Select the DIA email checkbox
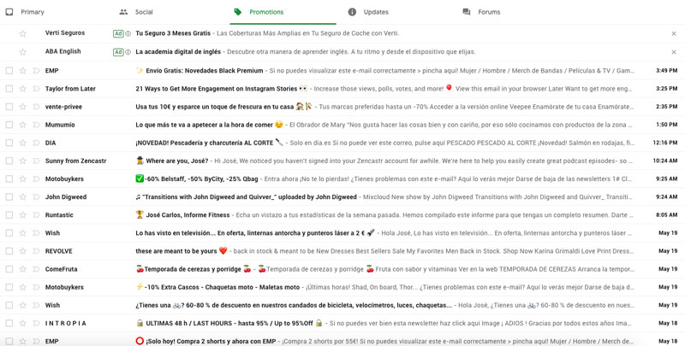Viewport: 685px width, 346px height. point(9,143)
